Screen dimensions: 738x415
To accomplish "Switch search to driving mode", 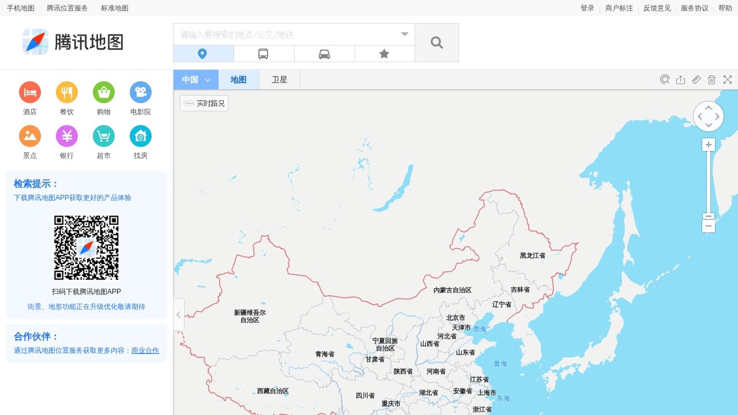I will [324, 53].
